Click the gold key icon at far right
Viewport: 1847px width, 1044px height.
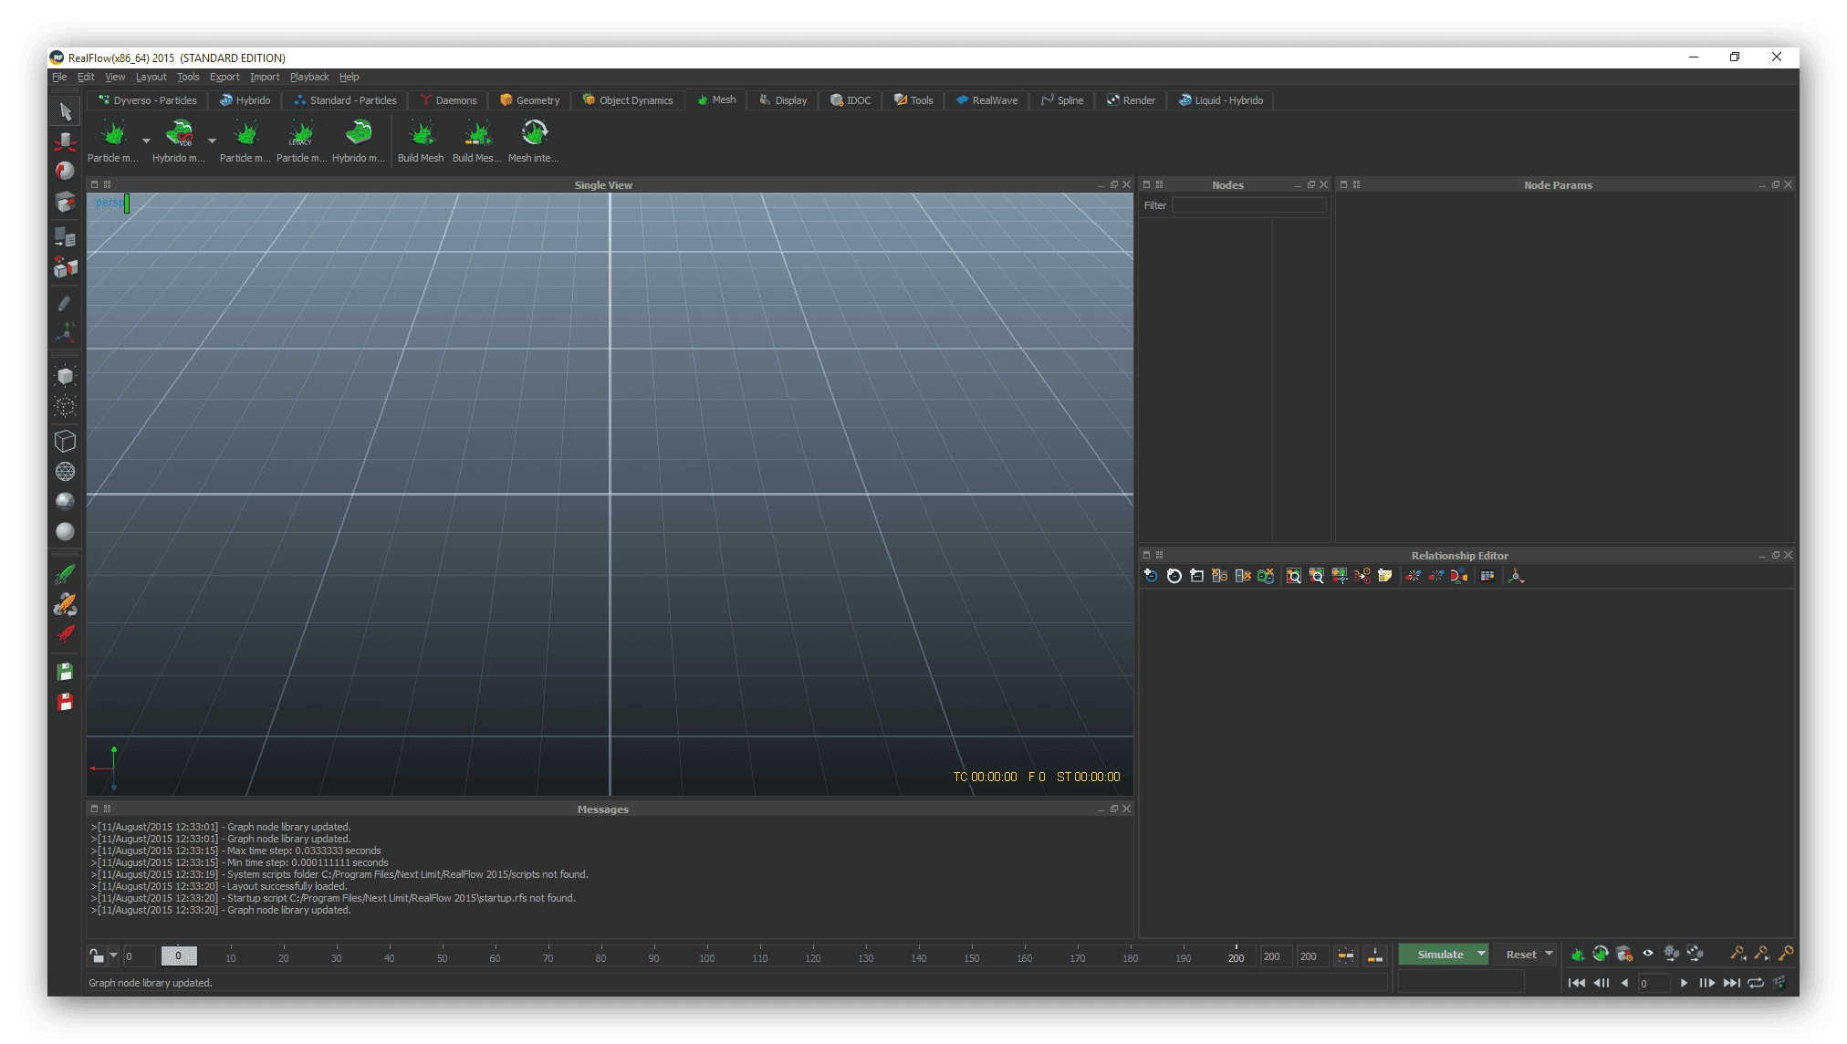coord(1786,954)
